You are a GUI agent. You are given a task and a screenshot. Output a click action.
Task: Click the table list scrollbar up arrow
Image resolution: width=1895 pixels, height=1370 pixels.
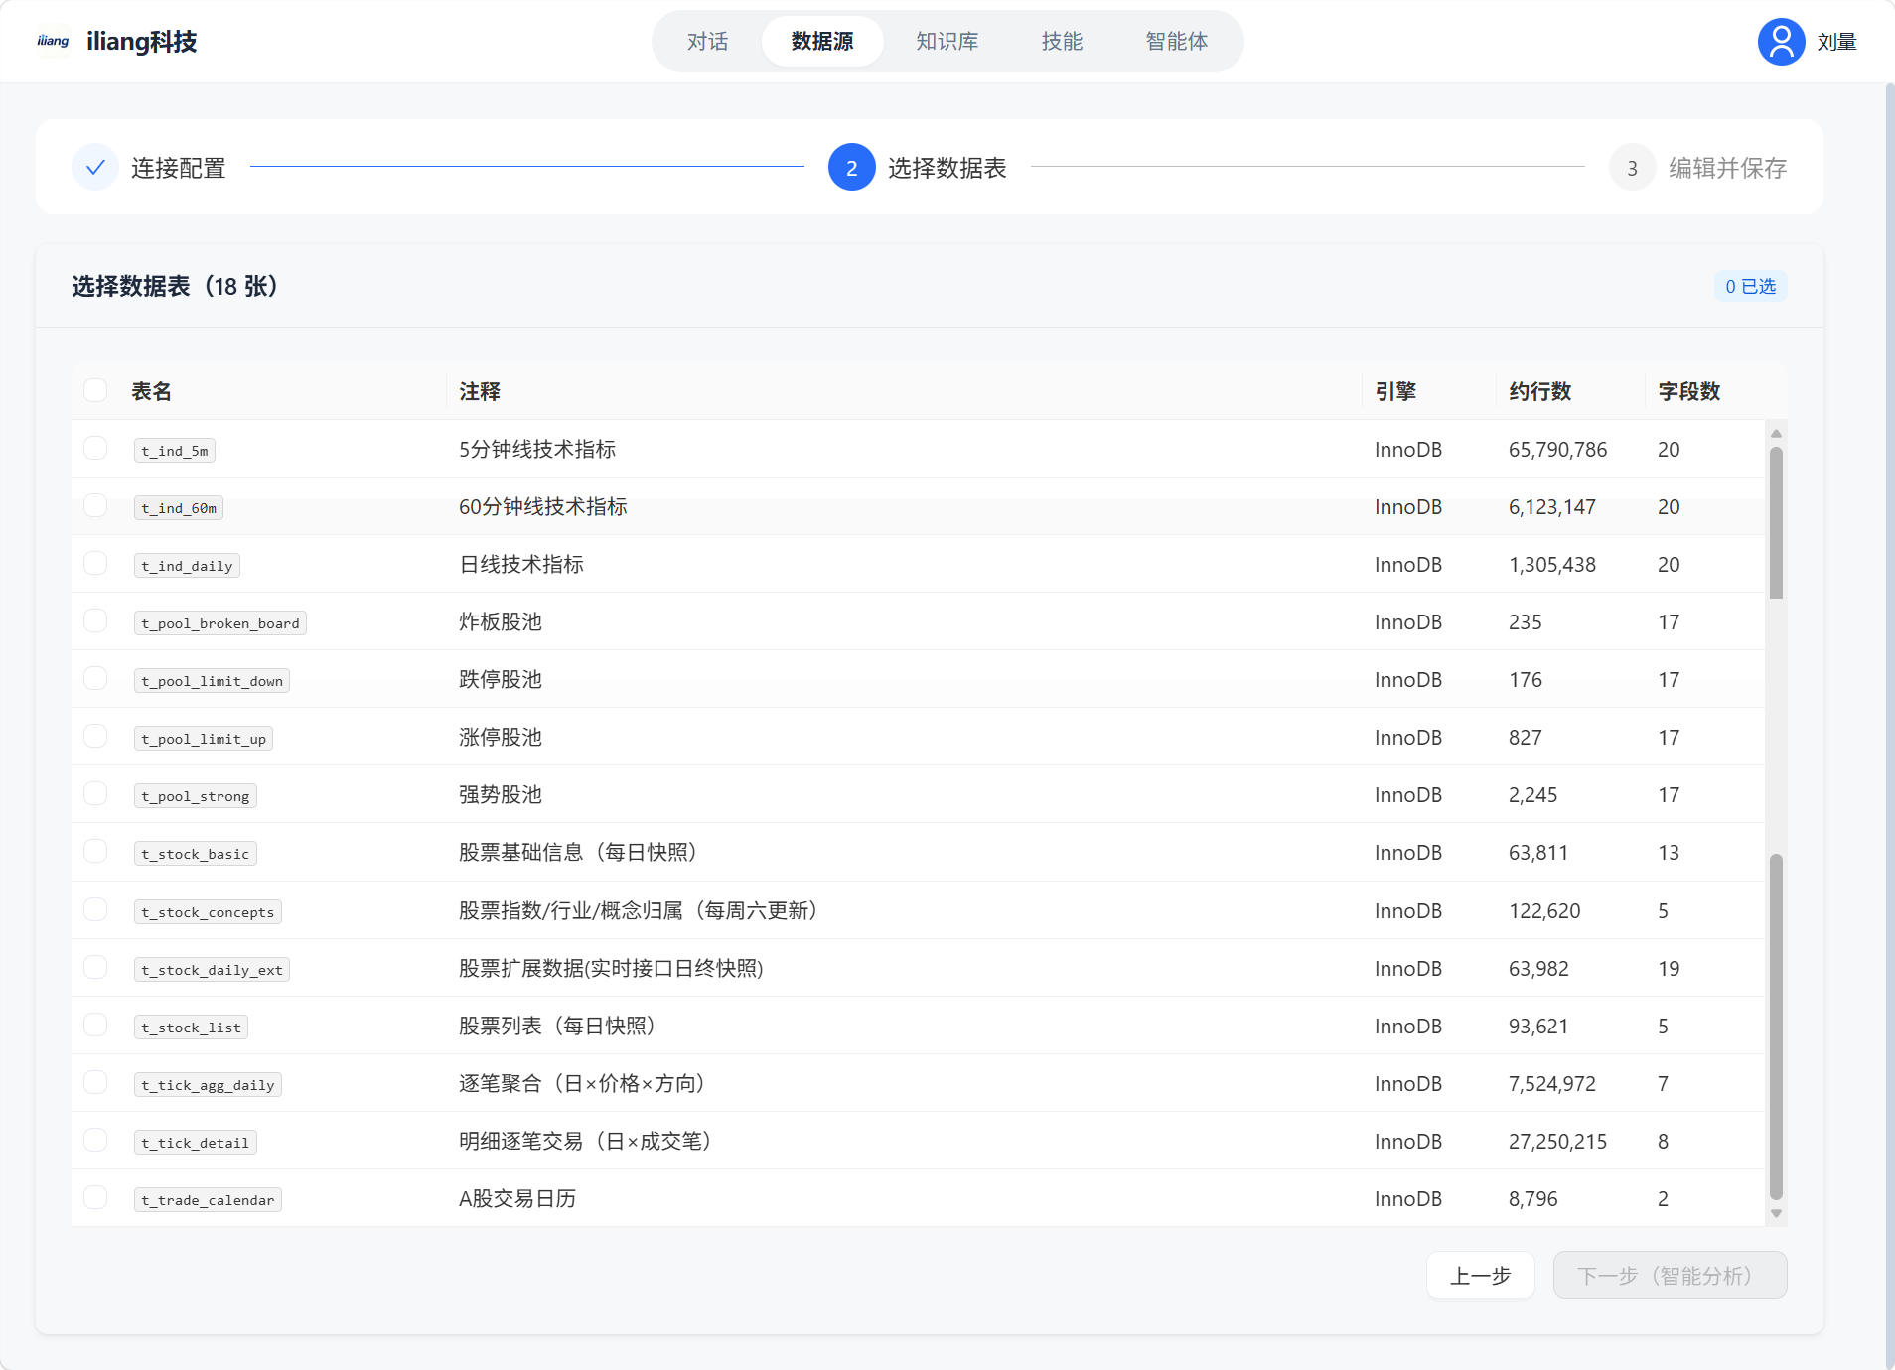click(1776, 433)
